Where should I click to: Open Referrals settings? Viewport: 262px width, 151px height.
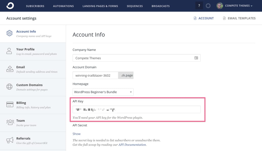33,141
